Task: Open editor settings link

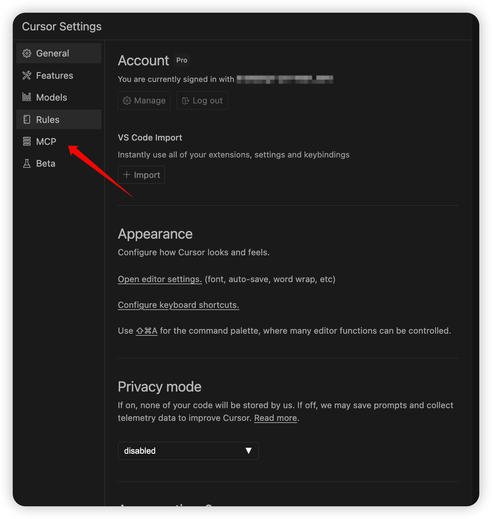Action: click(x=160, y=279)
